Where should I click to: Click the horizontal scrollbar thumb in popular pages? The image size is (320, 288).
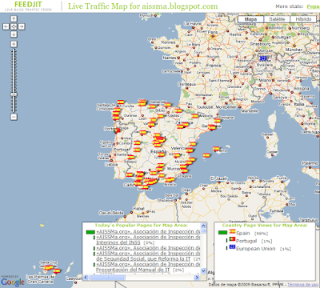pos(107,278)
